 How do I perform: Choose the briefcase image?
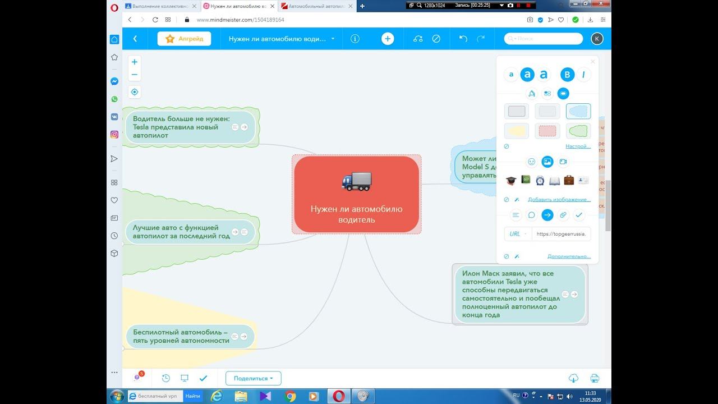click(x=569, y=180)
